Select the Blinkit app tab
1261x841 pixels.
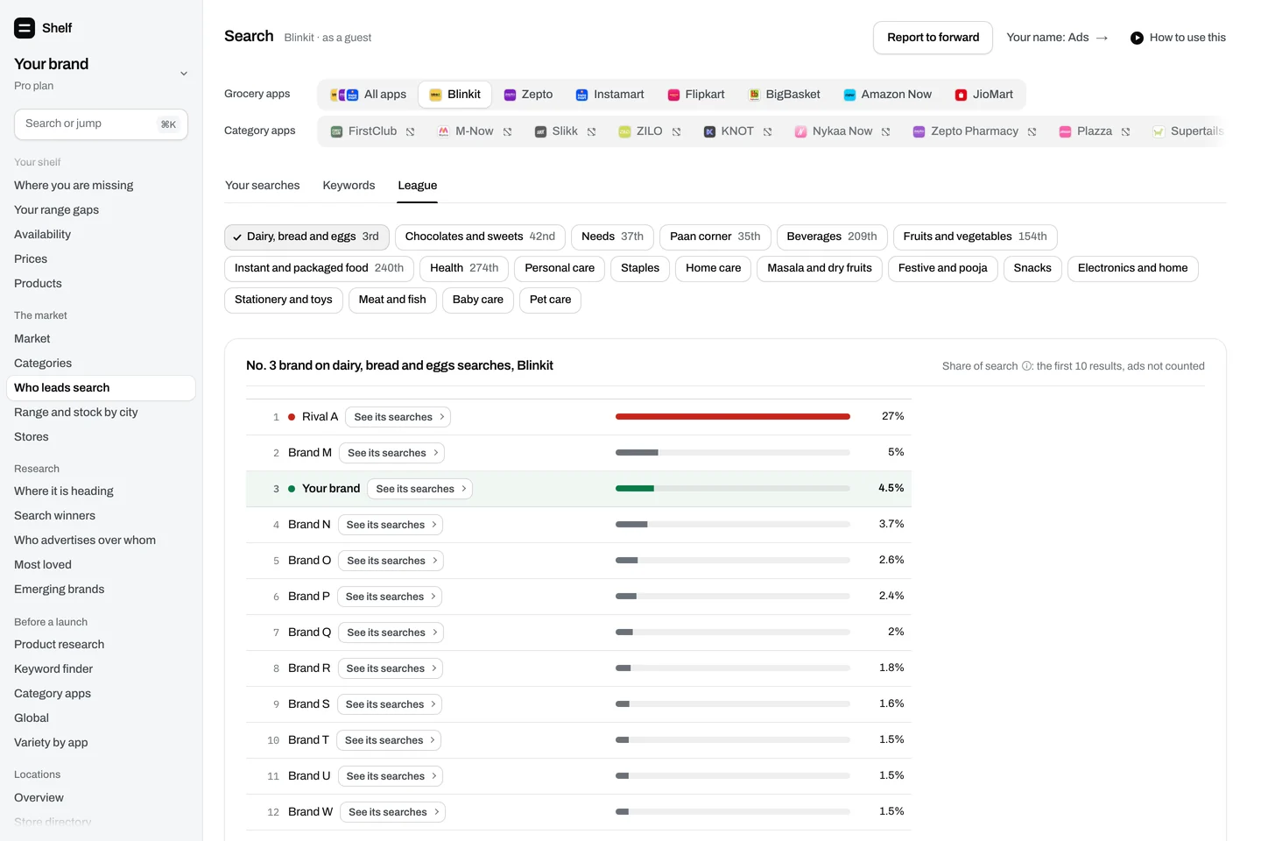coord(454,95)
